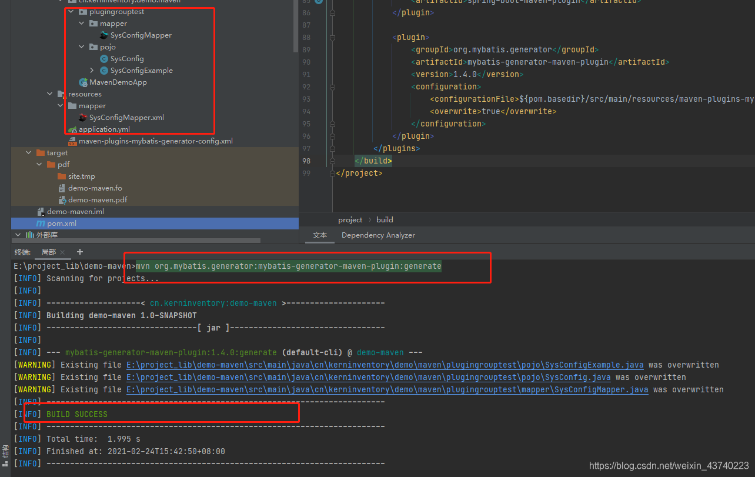The height and width of the screenshot is (477, 755).
Task: Click the mybatis-generator-maven-plugin artifactId text
Action: pyautogui.click(x=537, y=62)
